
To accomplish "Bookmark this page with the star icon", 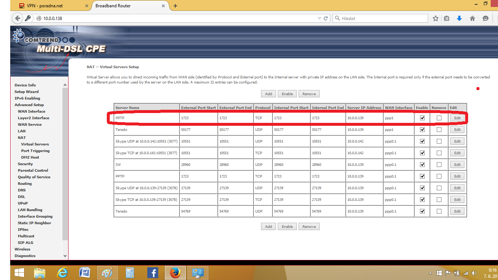I will click(435, 18).
